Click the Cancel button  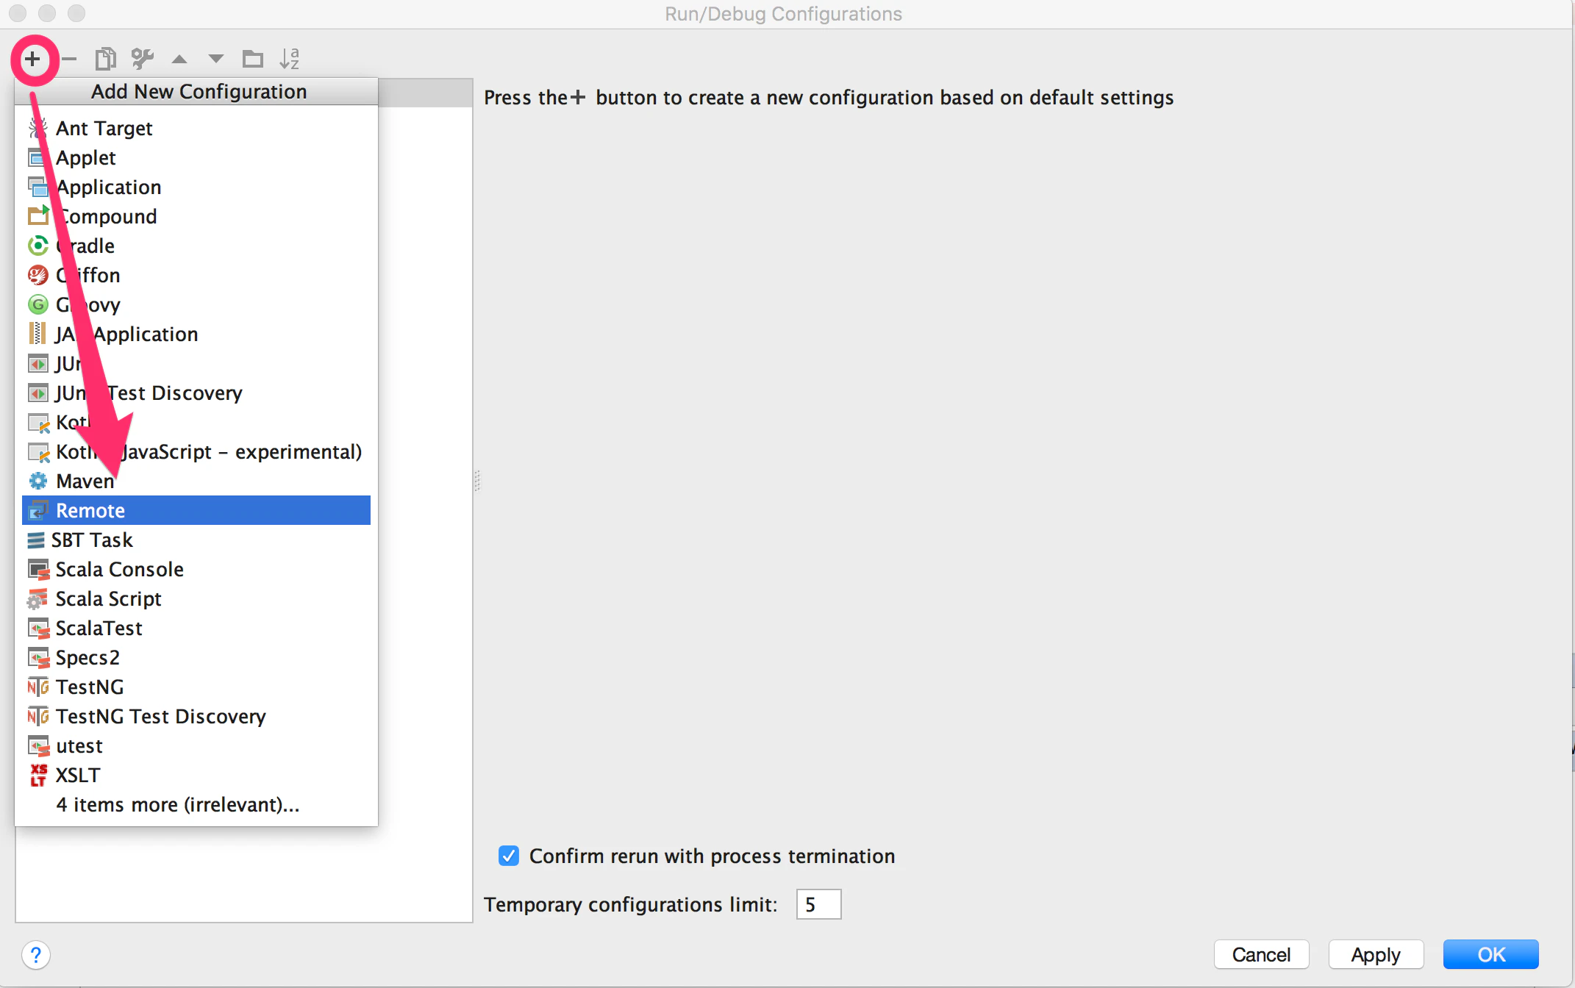1261,954
